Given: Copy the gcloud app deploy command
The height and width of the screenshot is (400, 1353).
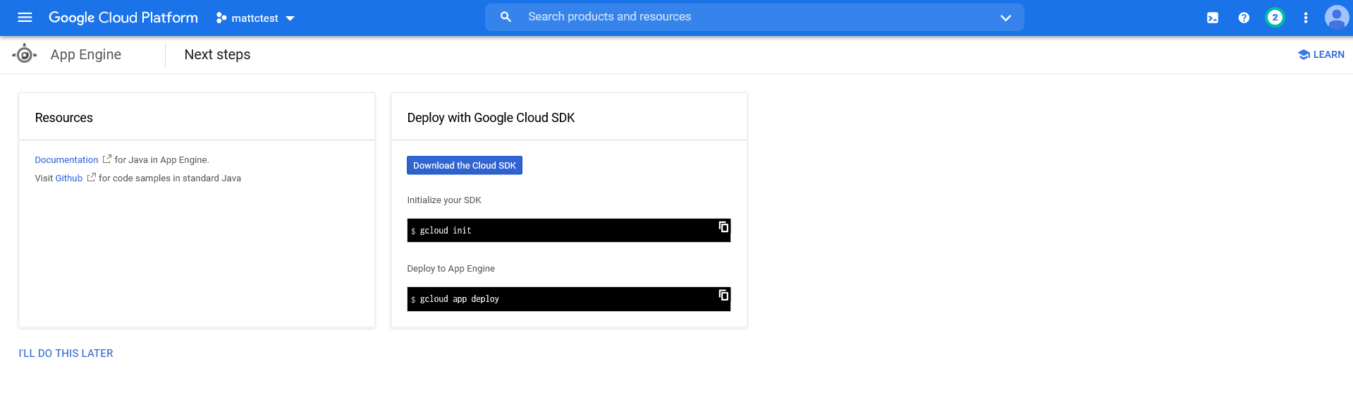Looking at the screenshot, I should (x=723, y=296).
